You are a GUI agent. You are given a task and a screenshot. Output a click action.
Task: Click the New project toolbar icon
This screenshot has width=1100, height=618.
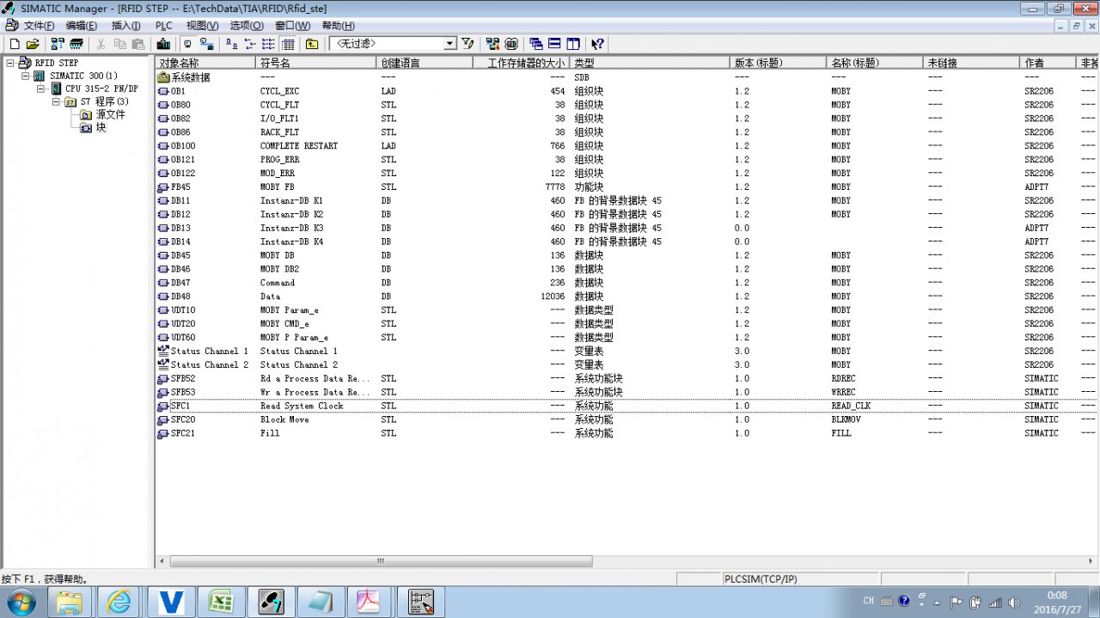click(14, 44)
